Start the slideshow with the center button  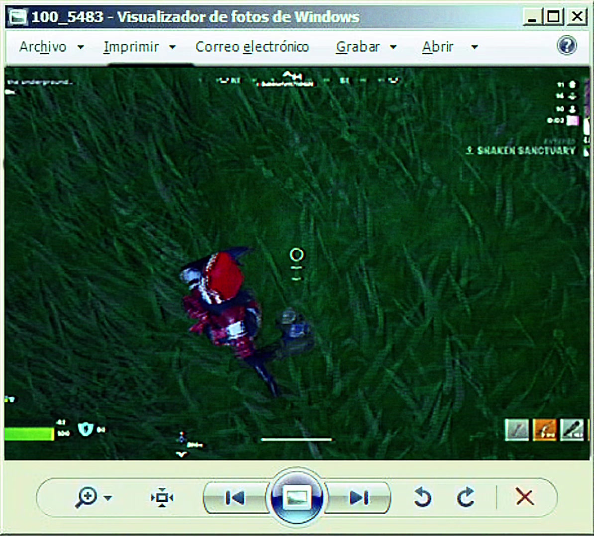pyautogui.click(x=297, y=497)
